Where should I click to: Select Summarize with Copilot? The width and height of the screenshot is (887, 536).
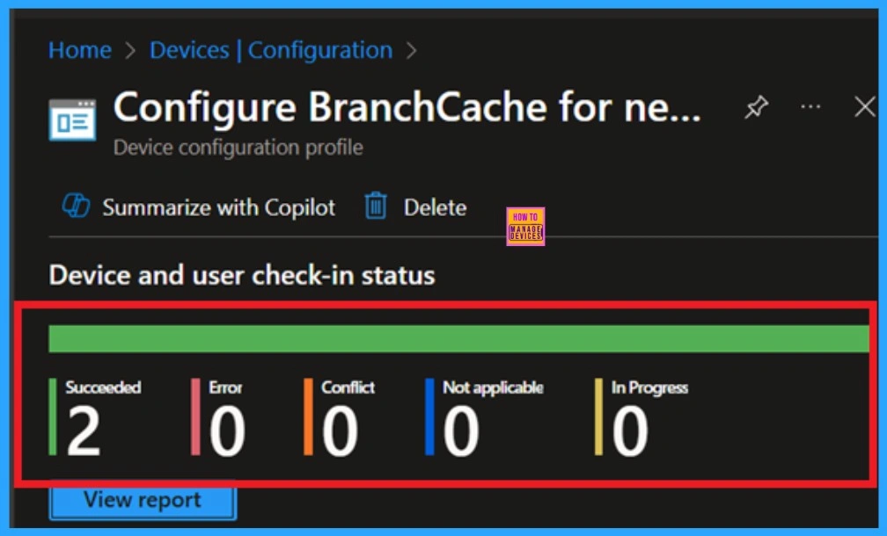218,207
